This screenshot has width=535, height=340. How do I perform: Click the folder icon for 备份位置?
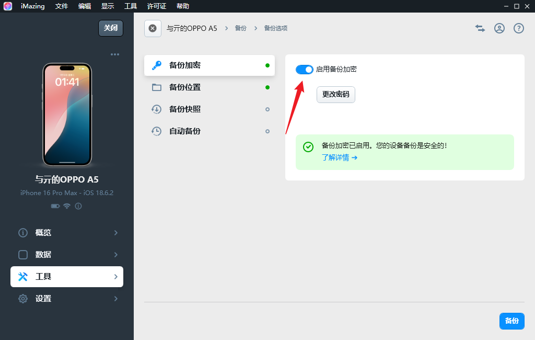pos(157,87)
